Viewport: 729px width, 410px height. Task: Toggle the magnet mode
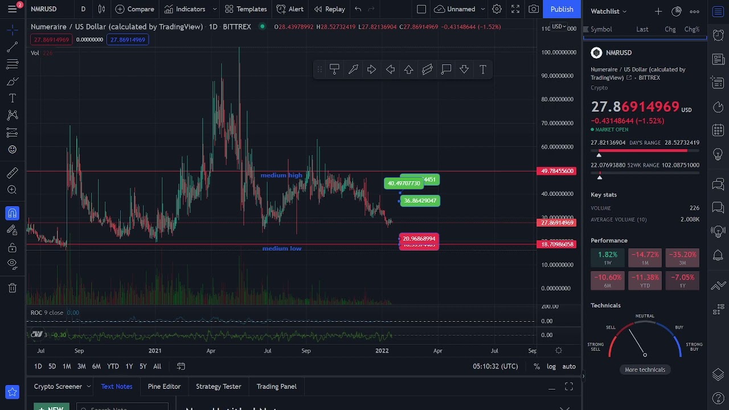[12, 213]
